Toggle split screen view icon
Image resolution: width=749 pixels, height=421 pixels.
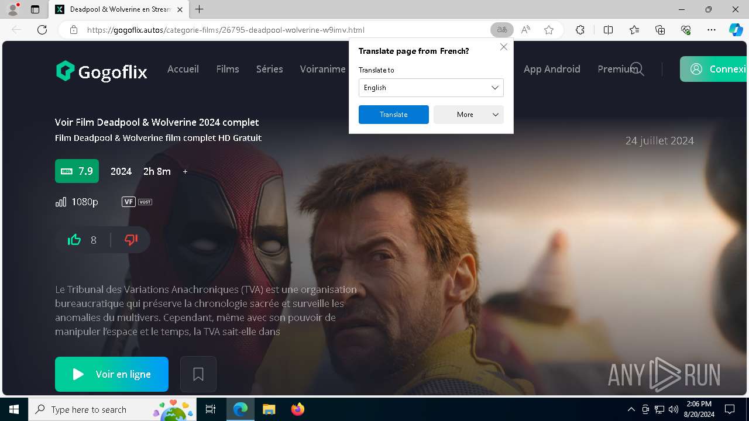pyautogui.click(x=608, y=30)
